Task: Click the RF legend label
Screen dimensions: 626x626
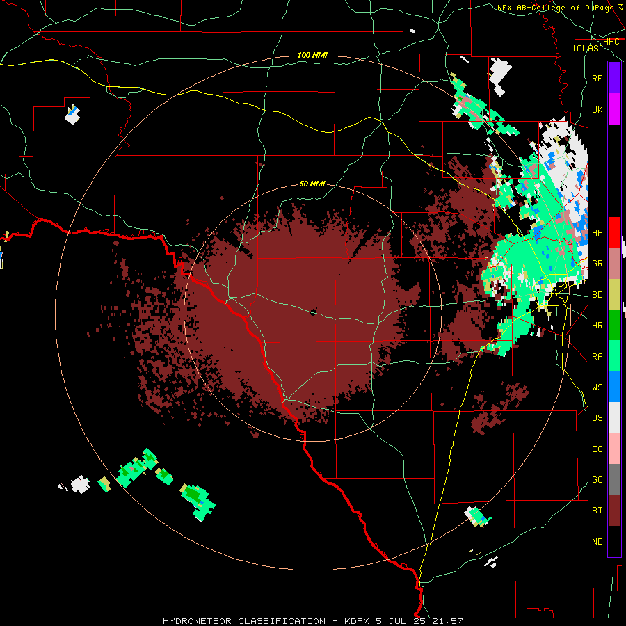Action: tap(597, 78)
